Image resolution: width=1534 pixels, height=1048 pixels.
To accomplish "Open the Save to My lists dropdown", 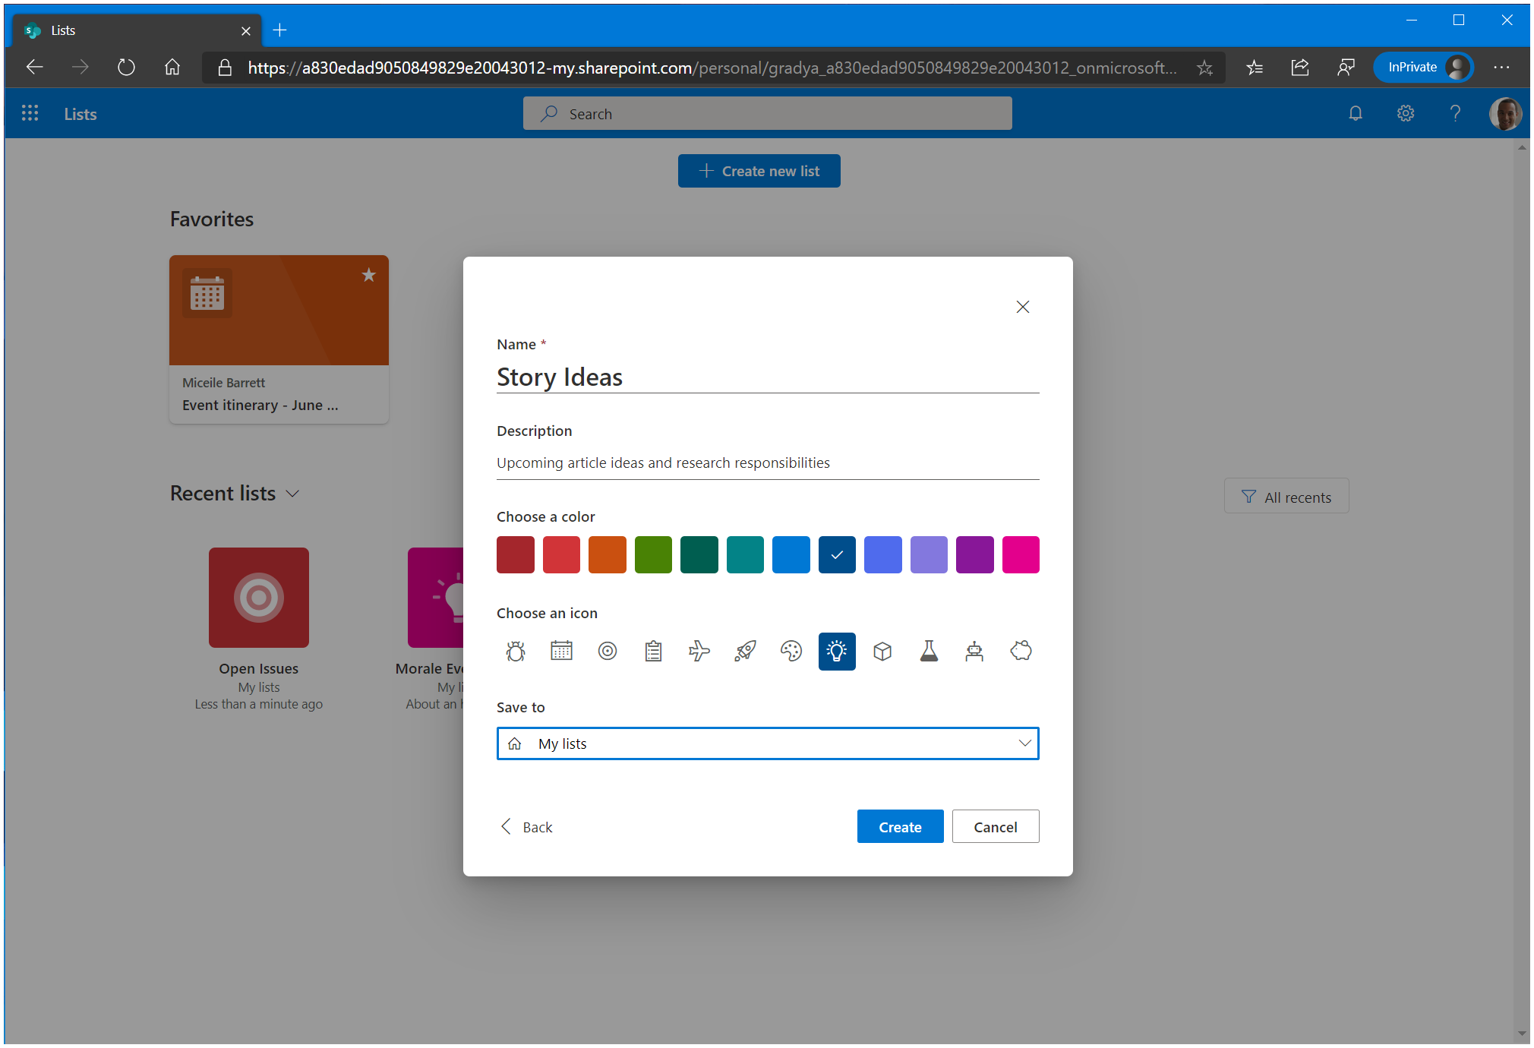I will click(767, 743).
